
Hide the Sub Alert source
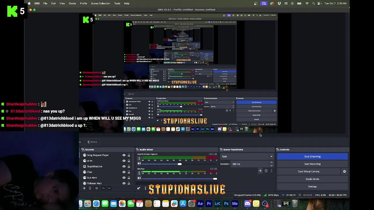pos(124,178)
